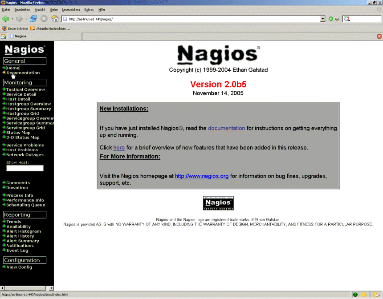
Task: Open Service Detail view
Action: (21, 94)
